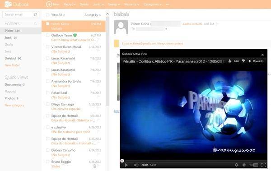Open the Watch later clock icon
The image size is (271, 171).
[244, 165]
